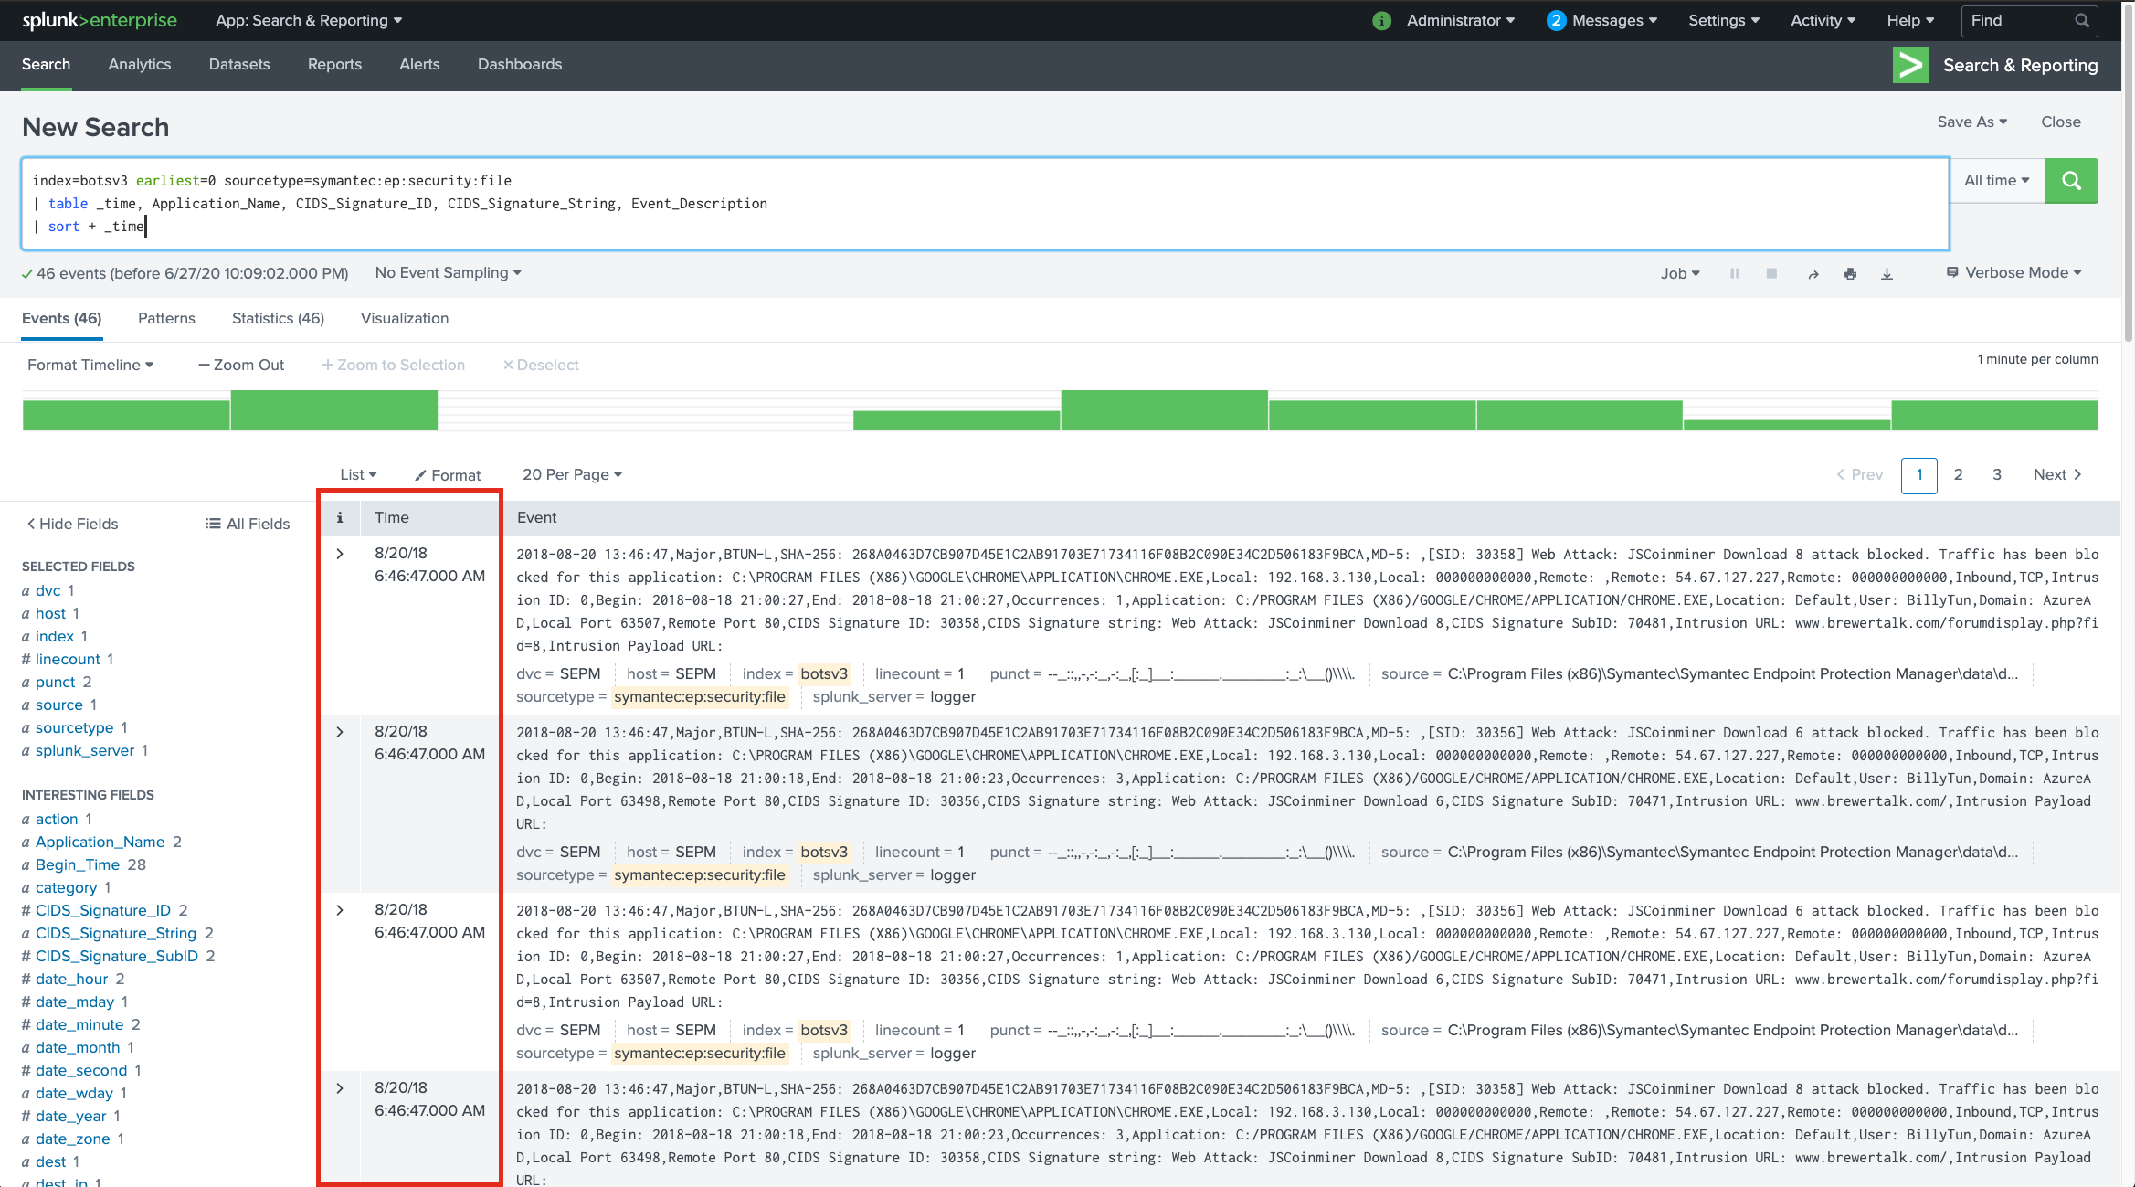Click the Splunk enterprise logo
The image size is (2135, 1187).
click(100, 20)
